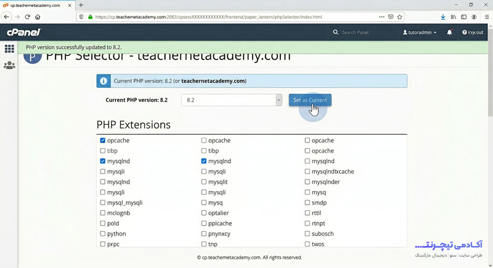Click the scrollbar down arrow
The width and height of the screenshot is (493, 268).
(490, 266)
